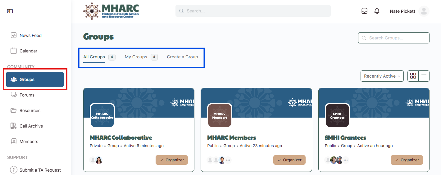Image resolution: width=441 pixels, height=175 pixels.
Task: Click Submit a TA Request link
Action: point(40,170)
